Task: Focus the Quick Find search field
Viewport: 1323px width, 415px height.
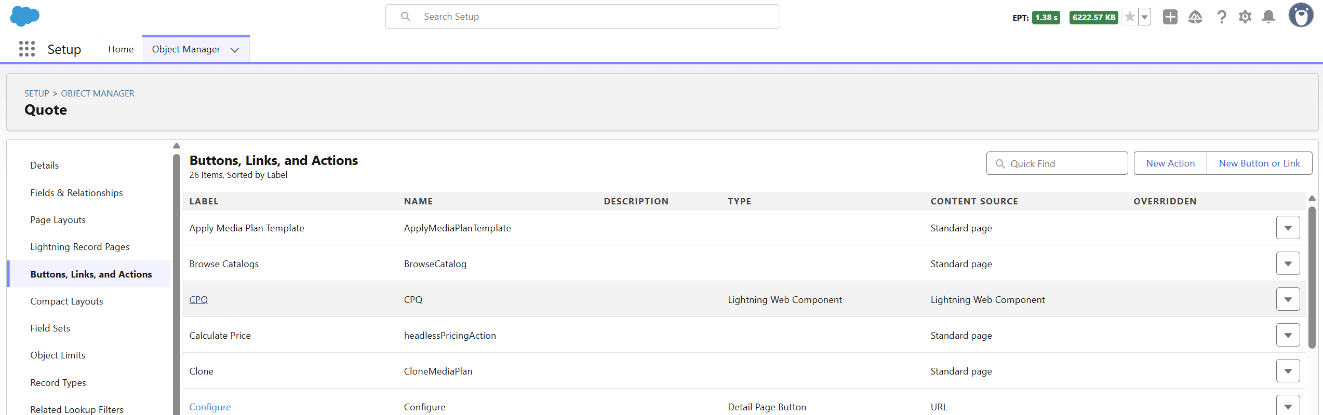Action: pyautogui.click(x=1057, y=163)
